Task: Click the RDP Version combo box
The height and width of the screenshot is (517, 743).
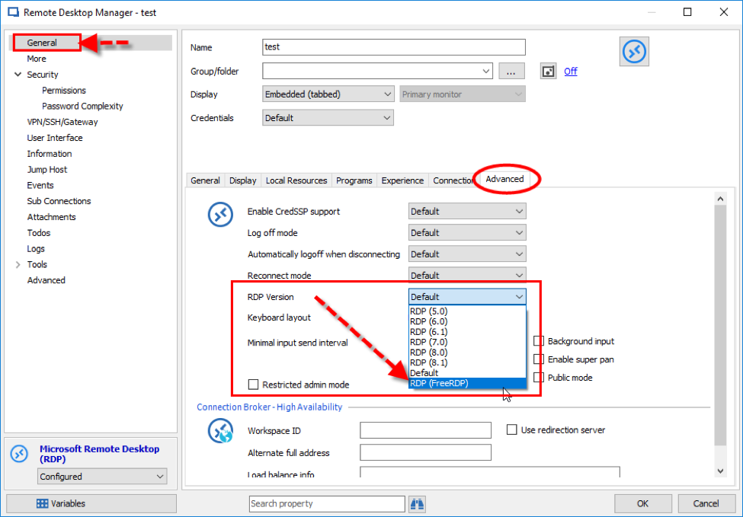Action: (x=467, y=297)
